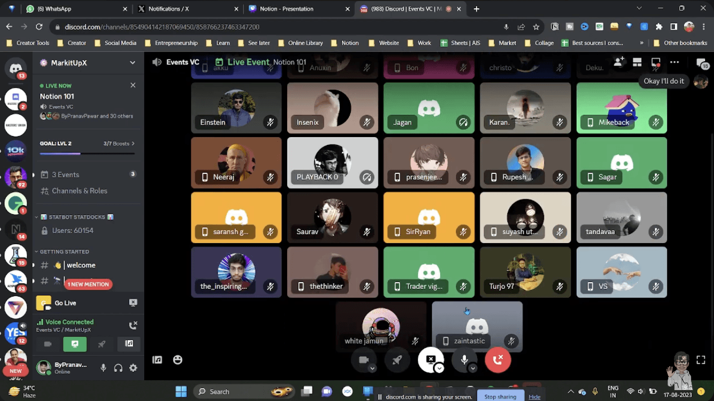Screen dimensions: 714x401
Task: Open MarkitUpX server dropdown menu
Action: pyautogui.click(x=133, y=63)
